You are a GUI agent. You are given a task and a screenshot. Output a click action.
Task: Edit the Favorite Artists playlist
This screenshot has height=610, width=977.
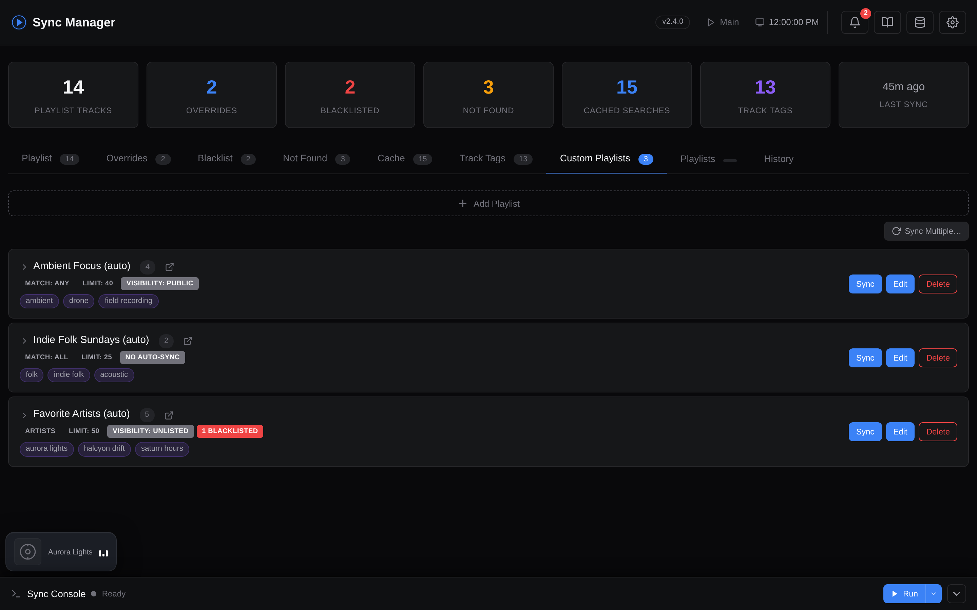coord(900,432)
